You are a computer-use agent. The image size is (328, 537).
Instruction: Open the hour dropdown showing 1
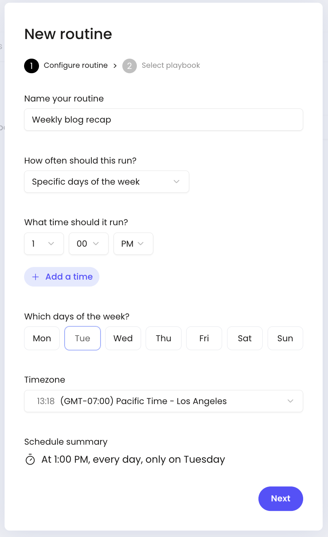pos(44,244)
